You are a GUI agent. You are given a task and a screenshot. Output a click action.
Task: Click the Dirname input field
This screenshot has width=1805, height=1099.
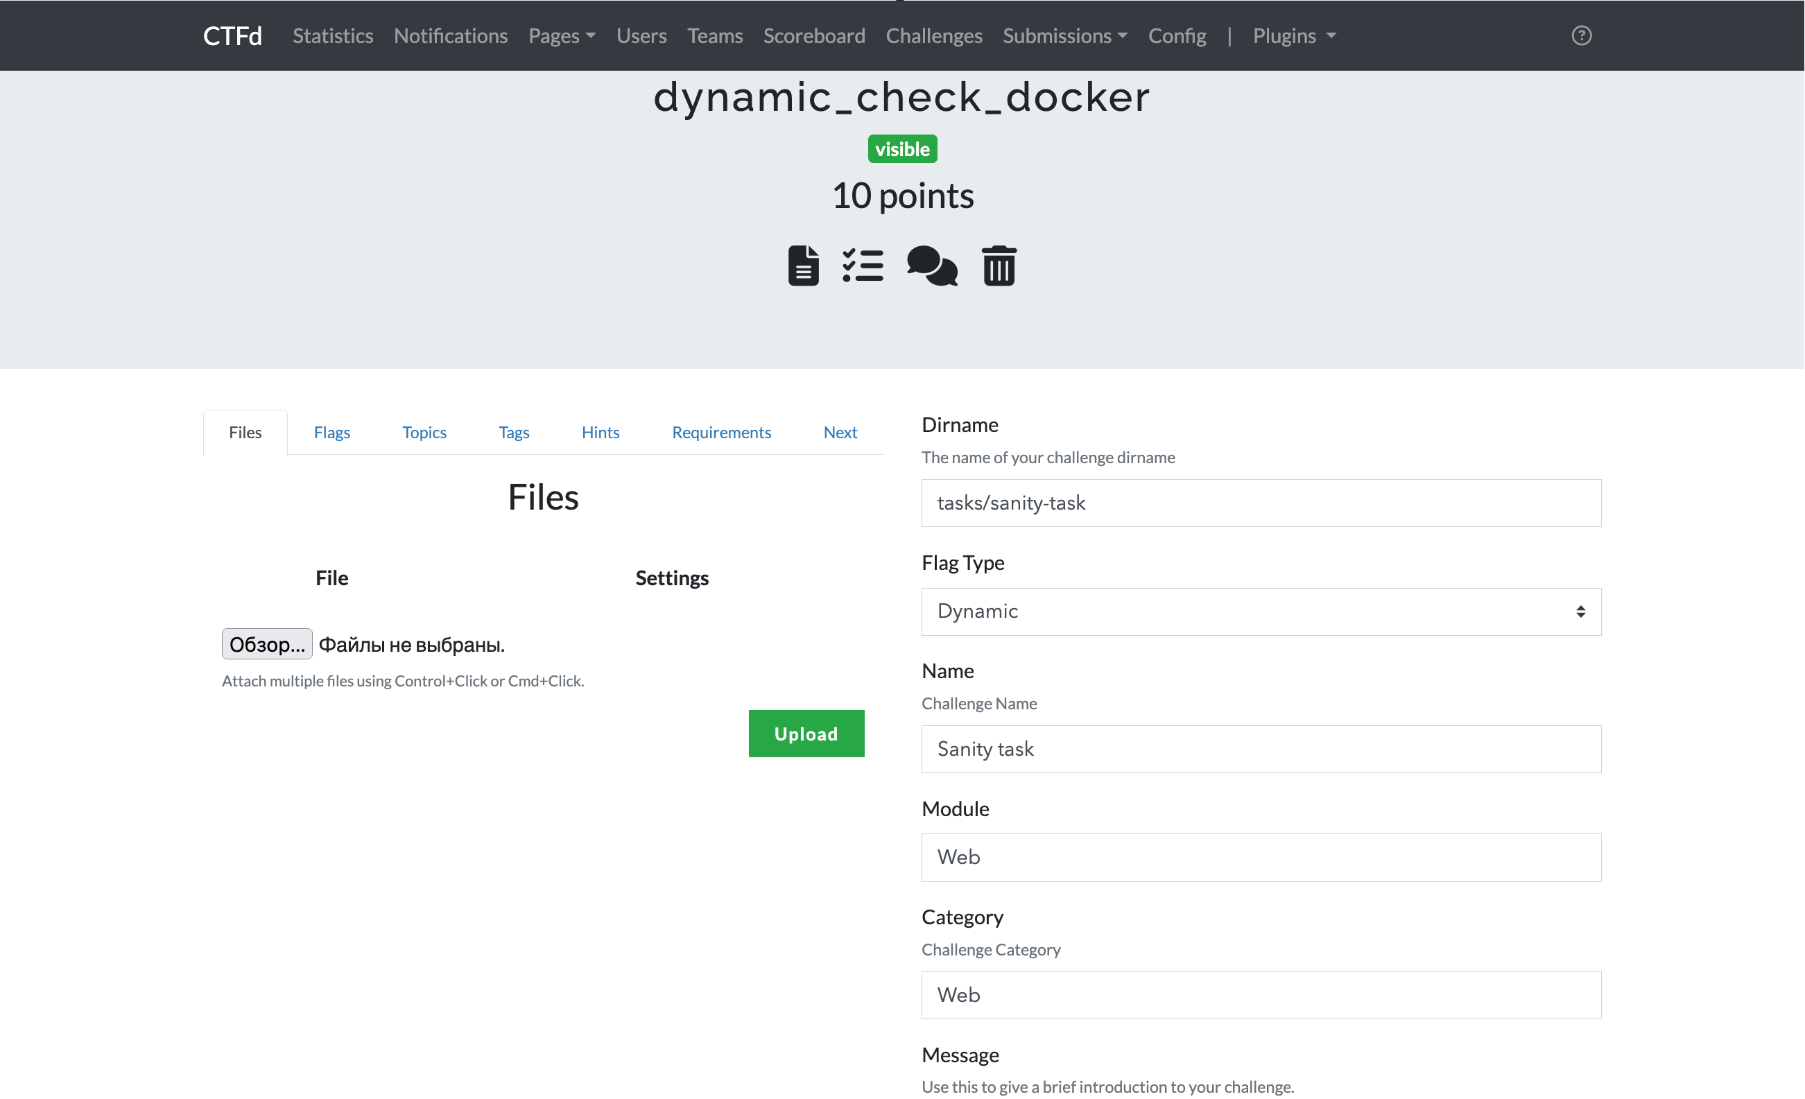1260,503
